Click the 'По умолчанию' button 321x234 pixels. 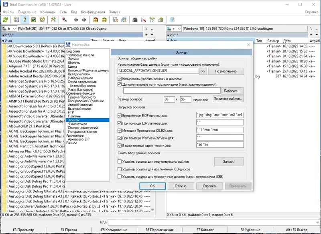226,71
